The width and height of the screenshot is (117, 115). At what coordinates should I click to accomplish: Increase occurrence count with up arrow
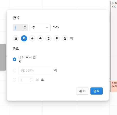(31, 78)
